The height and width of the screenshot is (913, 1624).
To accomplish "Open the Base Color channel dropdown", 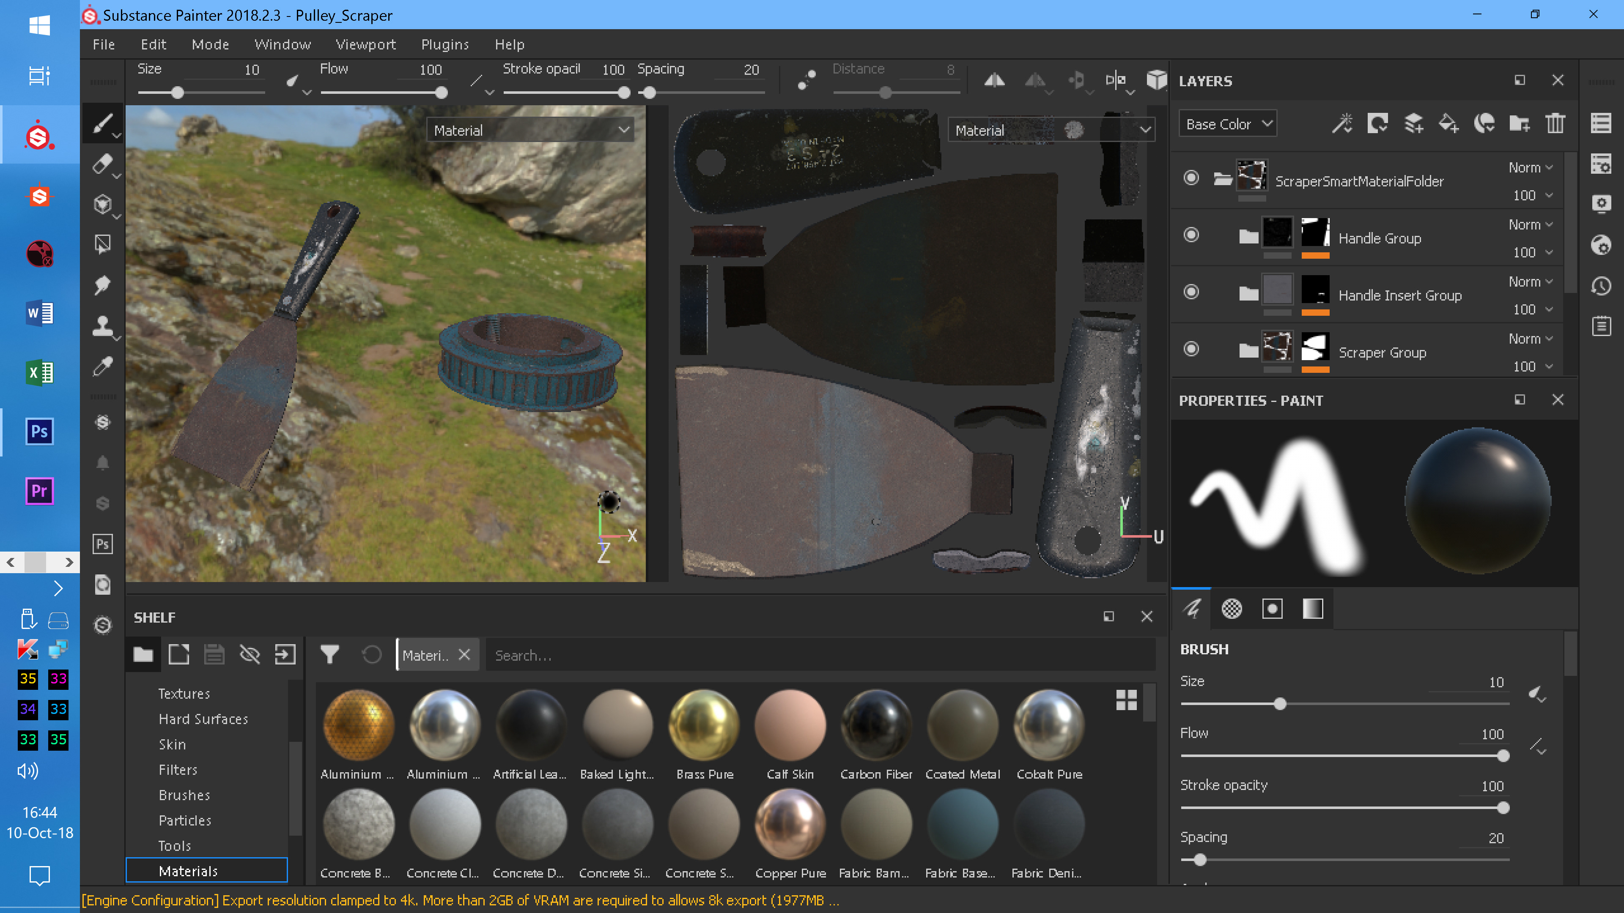I will click(1227, 124).
